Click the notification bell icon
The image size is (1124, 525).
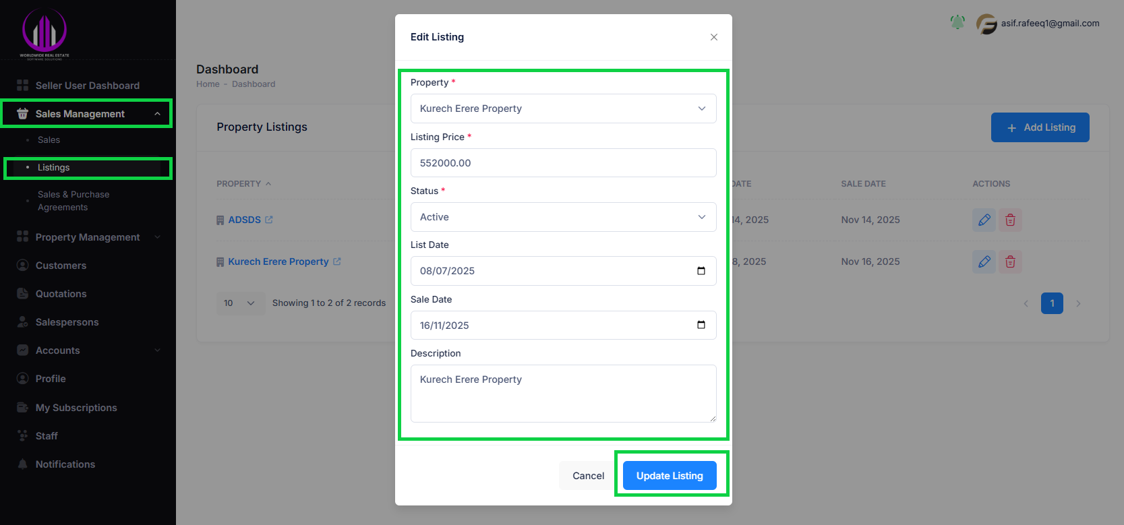tap(957, 22)
